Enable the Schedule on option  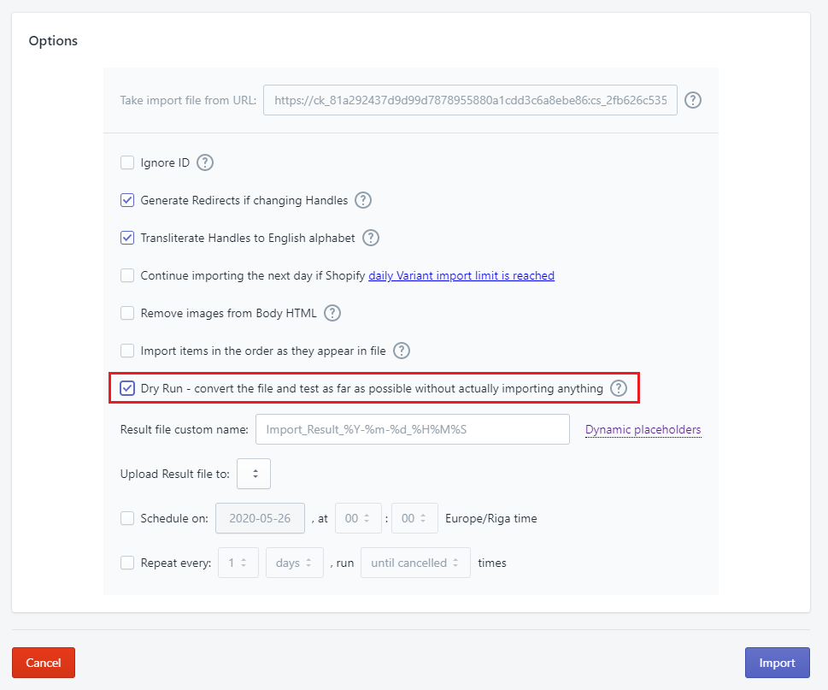point(127,518)
